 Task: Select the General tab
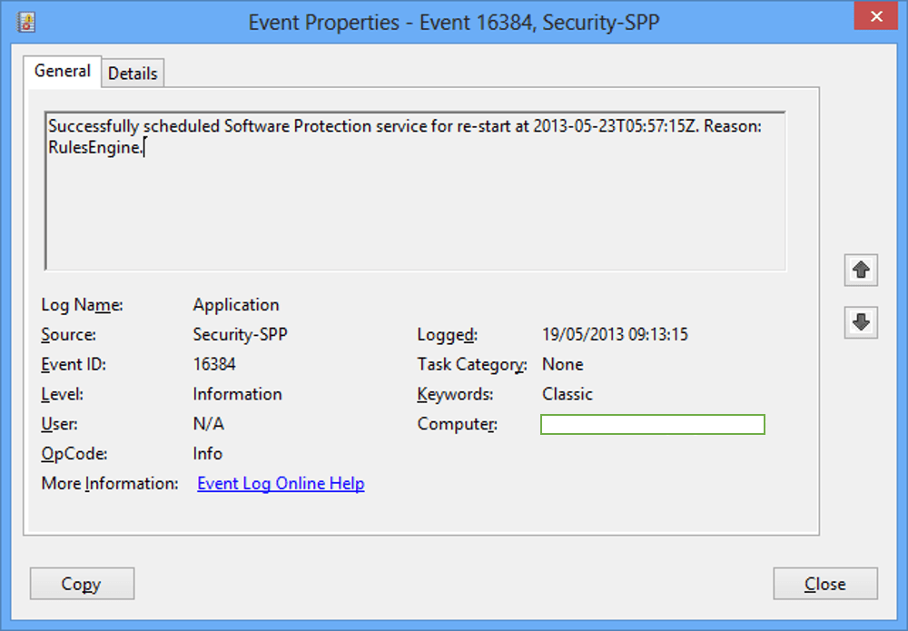[x=62, y=70]
